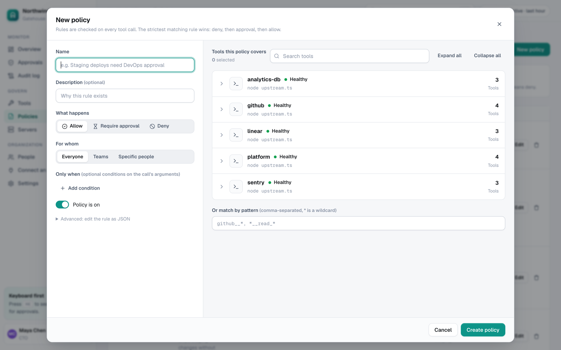561x350 pixels.
Task: Select Deny under What happens
Action: 160,126
